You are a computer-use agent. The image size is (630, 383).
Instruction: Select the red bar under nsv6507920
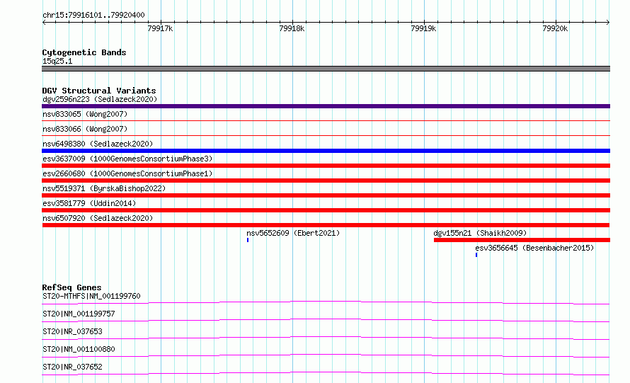click(326, 225)
